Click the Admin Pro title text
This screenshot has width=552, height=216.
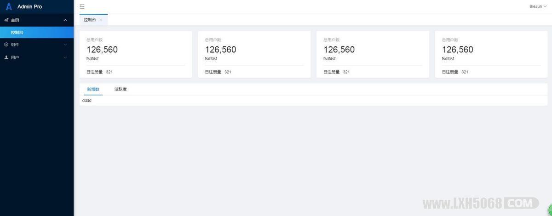[29, 6]
